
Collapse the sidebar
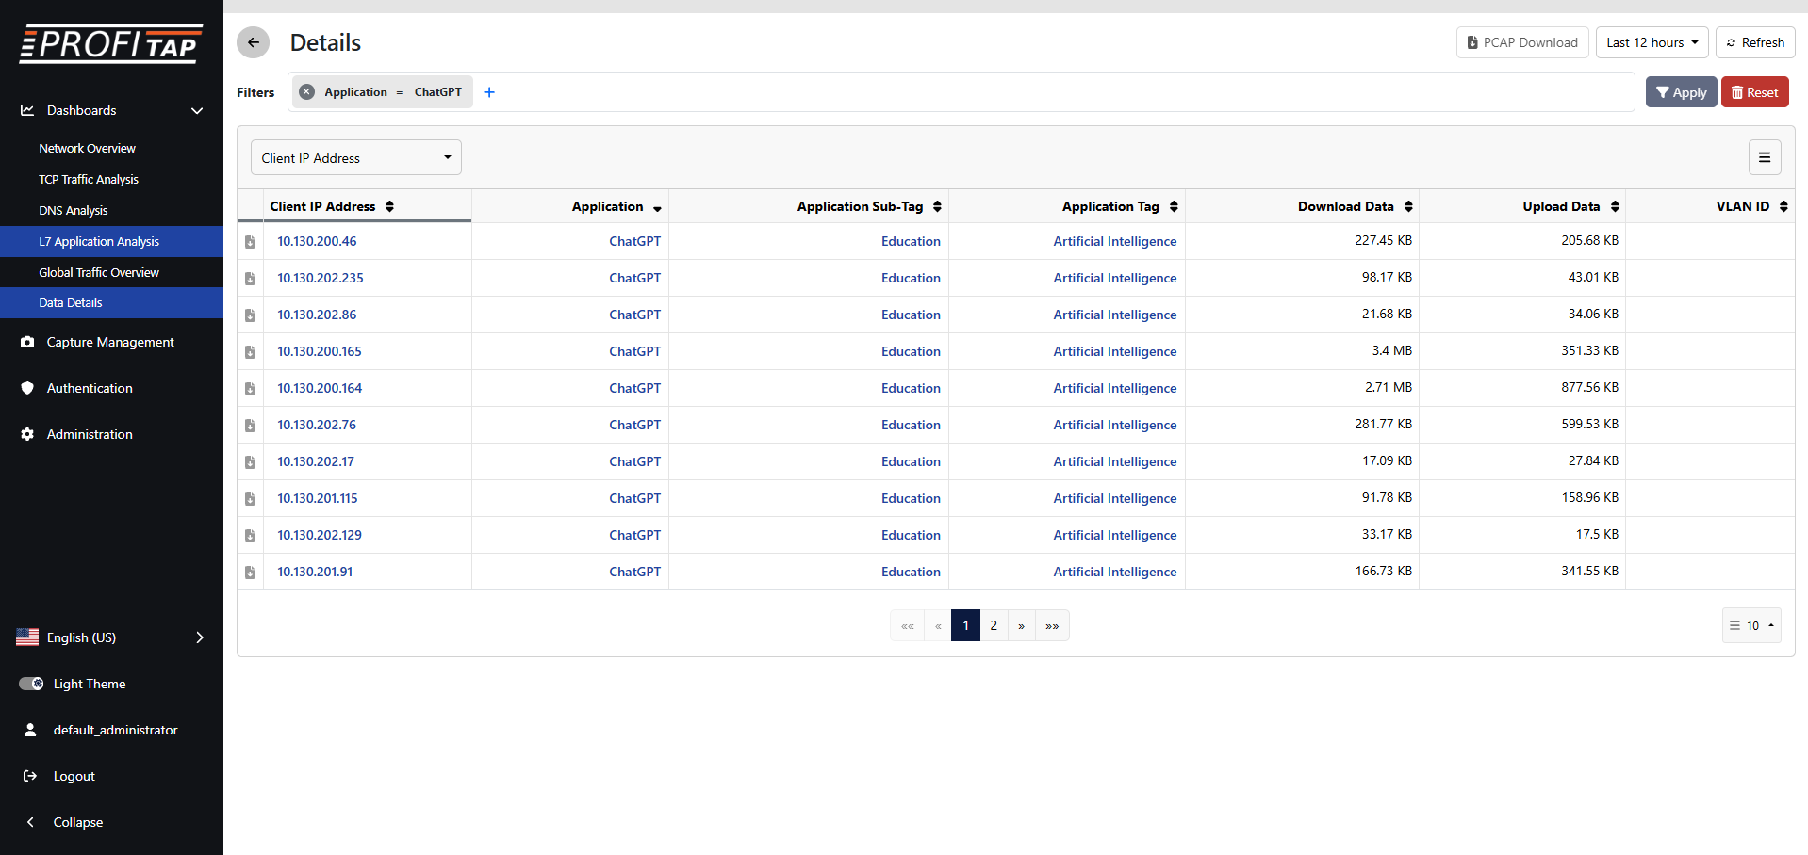tap(64, 822)
